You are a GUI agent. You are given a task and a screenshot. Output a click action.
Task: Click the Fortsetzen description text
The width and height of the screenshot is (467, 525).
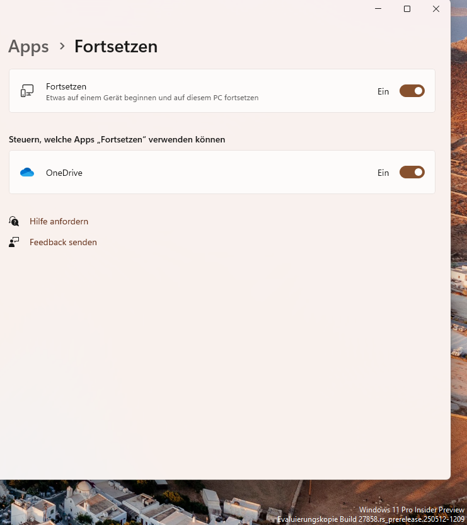(152, 98)
